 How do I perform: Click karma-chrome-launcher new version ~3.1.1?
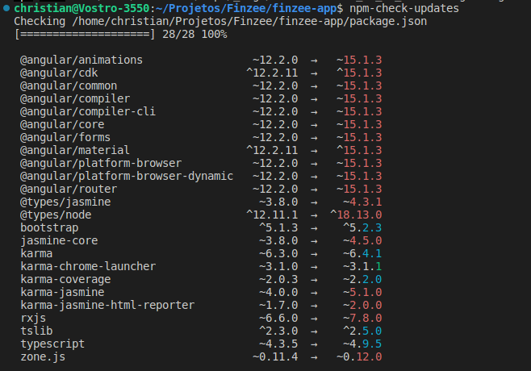pos(362,266)
